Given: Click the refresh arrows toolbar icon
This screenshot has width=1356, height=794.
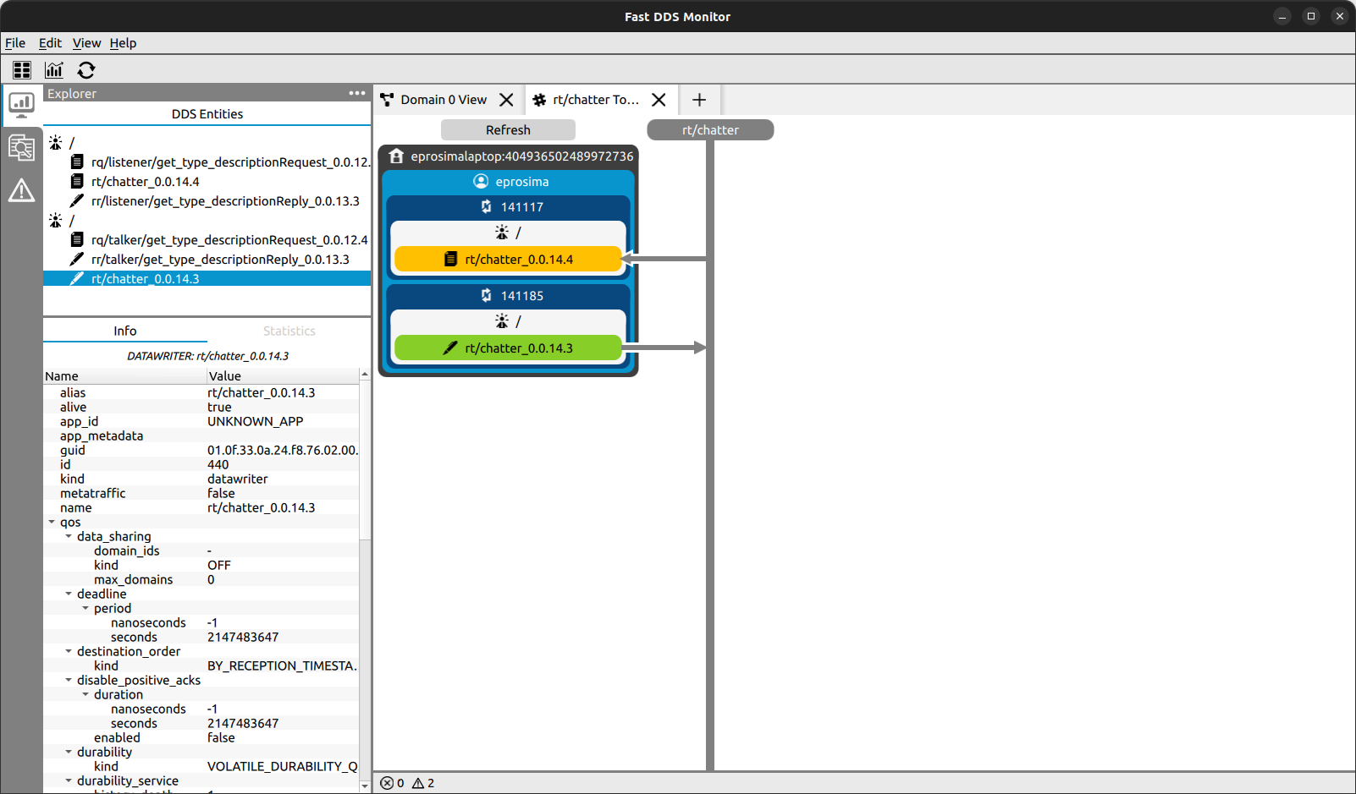Looking at the screenshot, I should (86, 70).
